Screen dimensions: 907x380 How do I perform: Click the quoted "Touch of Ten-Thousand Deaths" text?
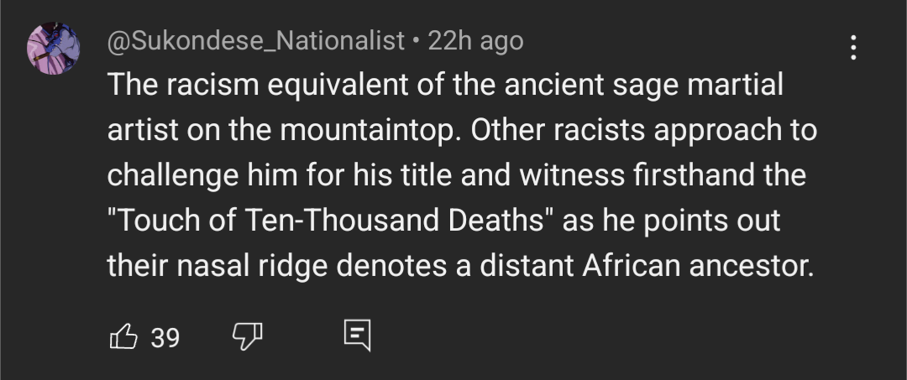[330, 221]
